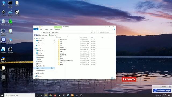The width and height of the screenshot is (172, 97).
Task: Expand the 3D Objects tree node
Action: (35, 51)
